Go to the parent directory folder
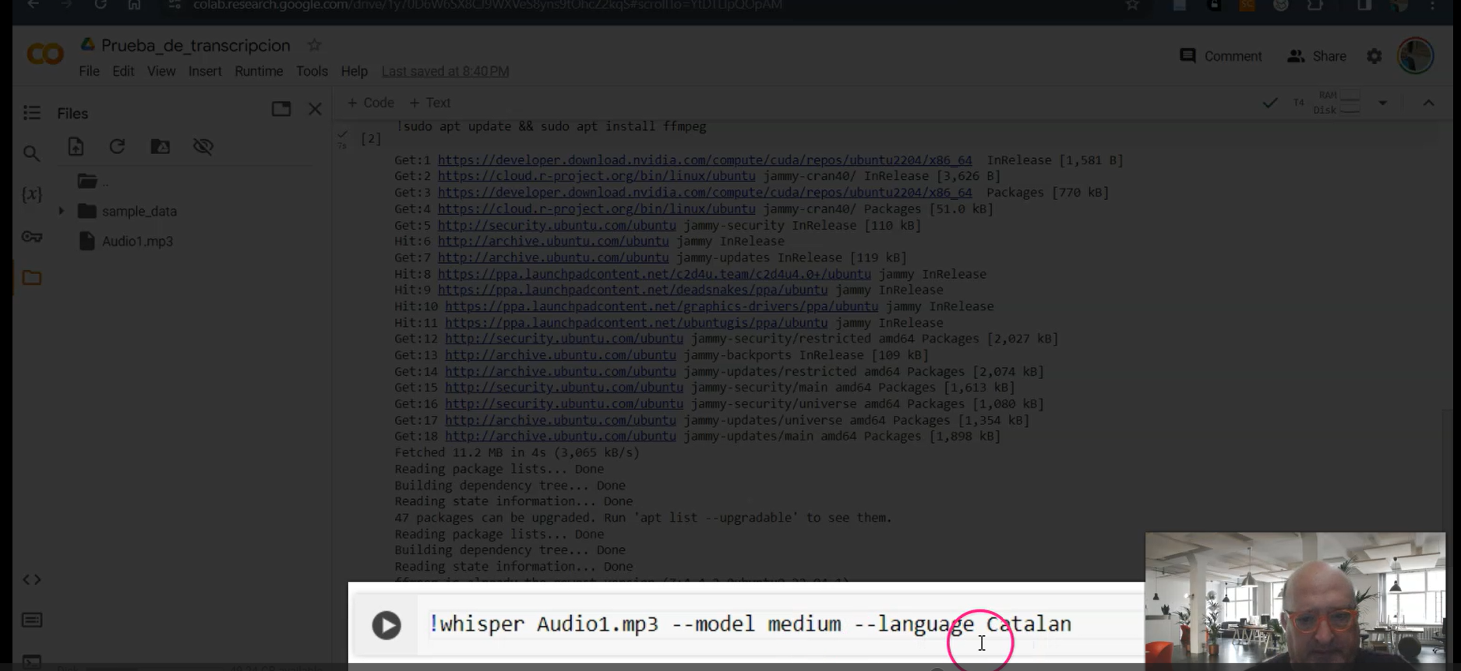Image resolution: width=1461 pixels, height=671 pixels. pos(87,181)
